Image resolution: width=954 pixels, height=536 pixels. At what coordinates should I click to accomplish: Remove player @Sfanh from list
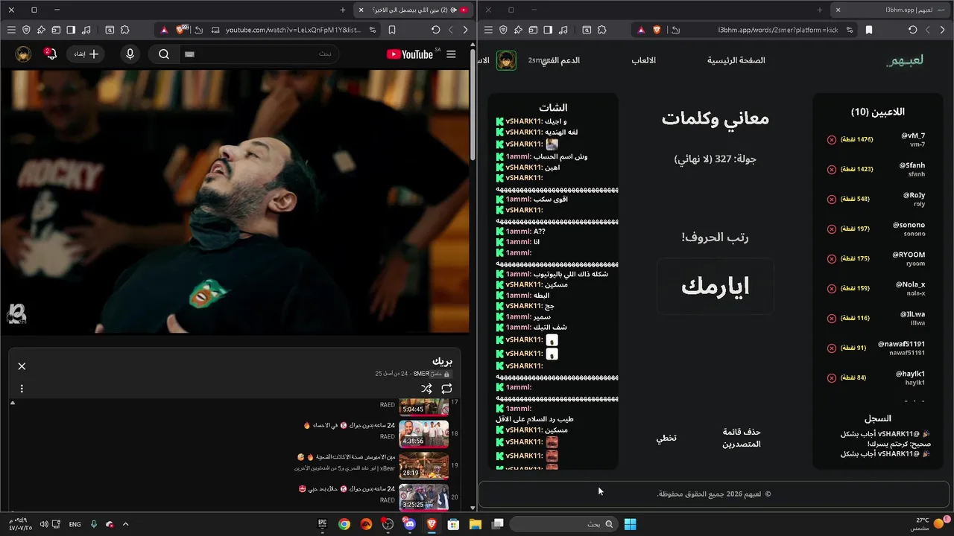832,170
